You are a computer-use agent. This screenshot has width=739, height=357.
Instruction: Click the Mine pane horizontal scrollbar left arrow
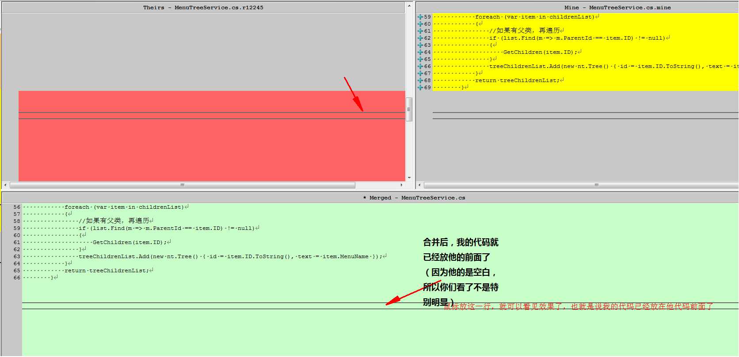point(420,185)
